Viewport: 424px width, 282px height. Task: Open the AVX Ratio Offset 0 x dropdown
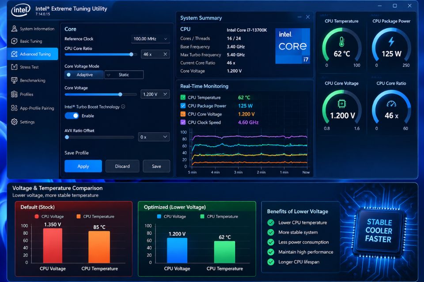[x=154, y=137]
